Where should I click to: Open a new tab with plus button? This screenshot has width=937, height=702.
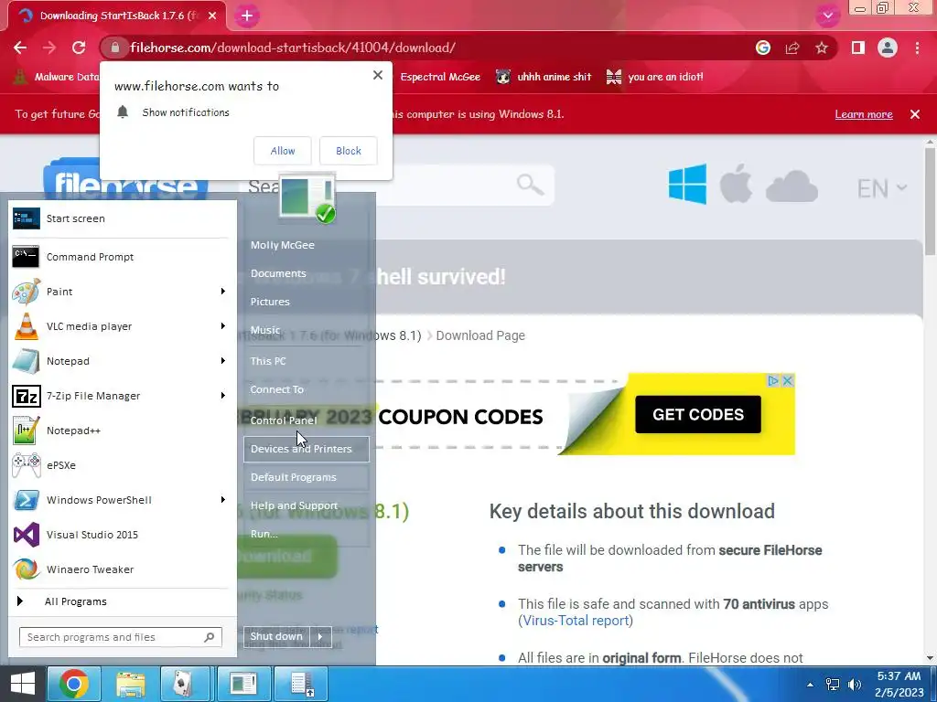coord(247,16)
